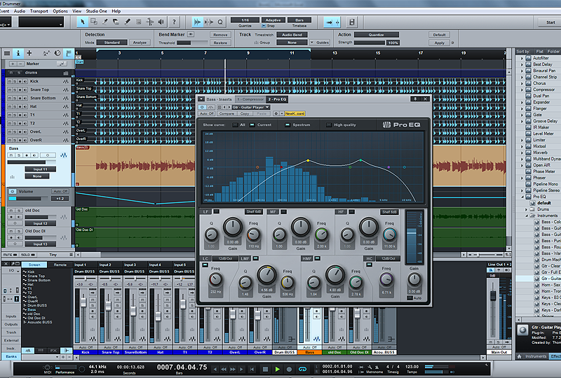
Task: Expand the Drums folder in the browser
Action: (x=527, y=209)
